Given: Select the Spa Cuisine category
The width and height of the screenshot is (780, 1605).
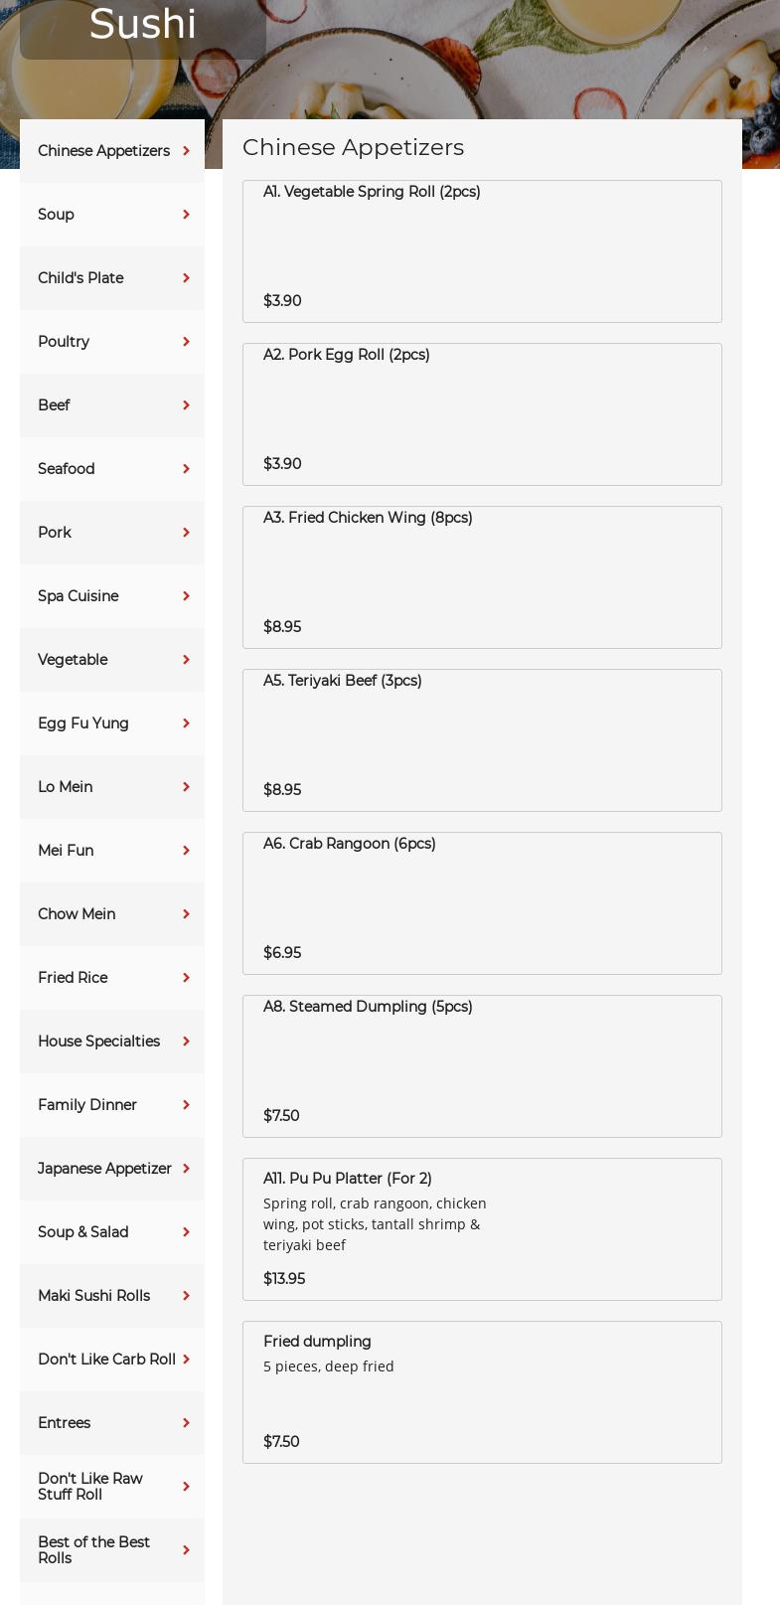Looking at the screenshot, I should [78, 596].
